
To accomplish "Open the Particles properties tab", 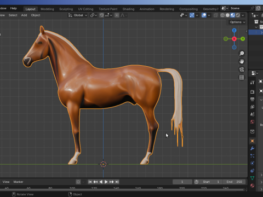I will click(x=252, y=156).
